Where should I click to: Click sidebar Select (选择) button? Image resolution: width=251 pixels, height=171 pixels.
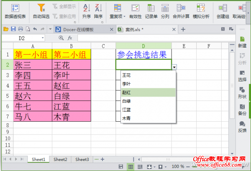tap(242, 76)
